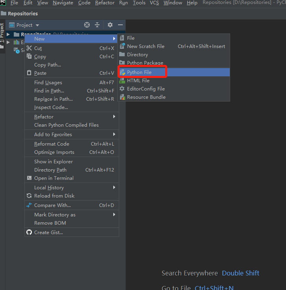This screenshot has height=290, width=286.
Task: Open the Project view dropdown
Action: coord(28,25)
